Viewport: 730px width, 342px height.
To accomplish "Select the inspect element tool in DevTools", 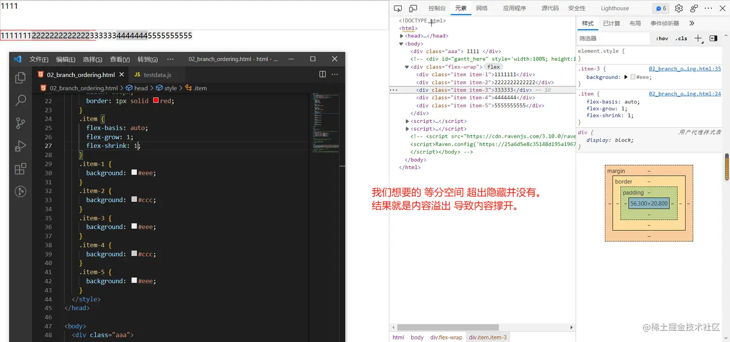I will (x=398, y=8).
